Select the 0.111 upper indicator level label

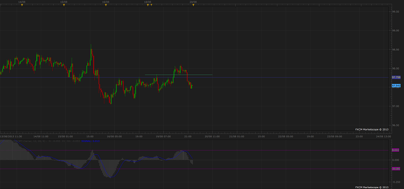coord(395,150)
